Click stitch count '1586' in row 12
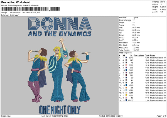 click(x=131, y=85)
